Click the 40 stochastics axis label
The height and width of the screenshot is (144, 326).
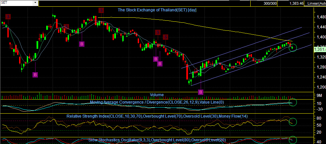(320, 142)
